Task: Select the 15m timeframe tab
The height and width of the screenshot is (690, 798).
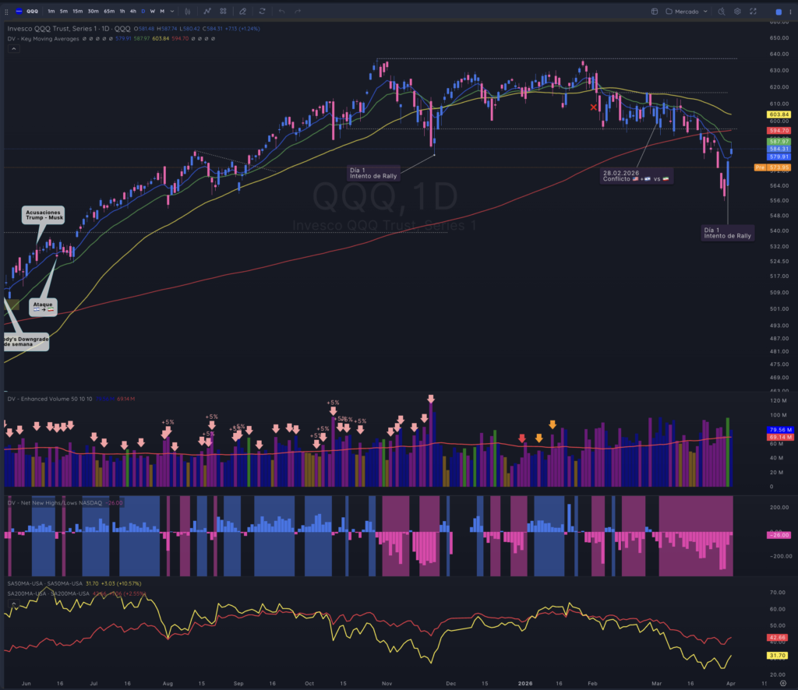Action: coord(77,11)
